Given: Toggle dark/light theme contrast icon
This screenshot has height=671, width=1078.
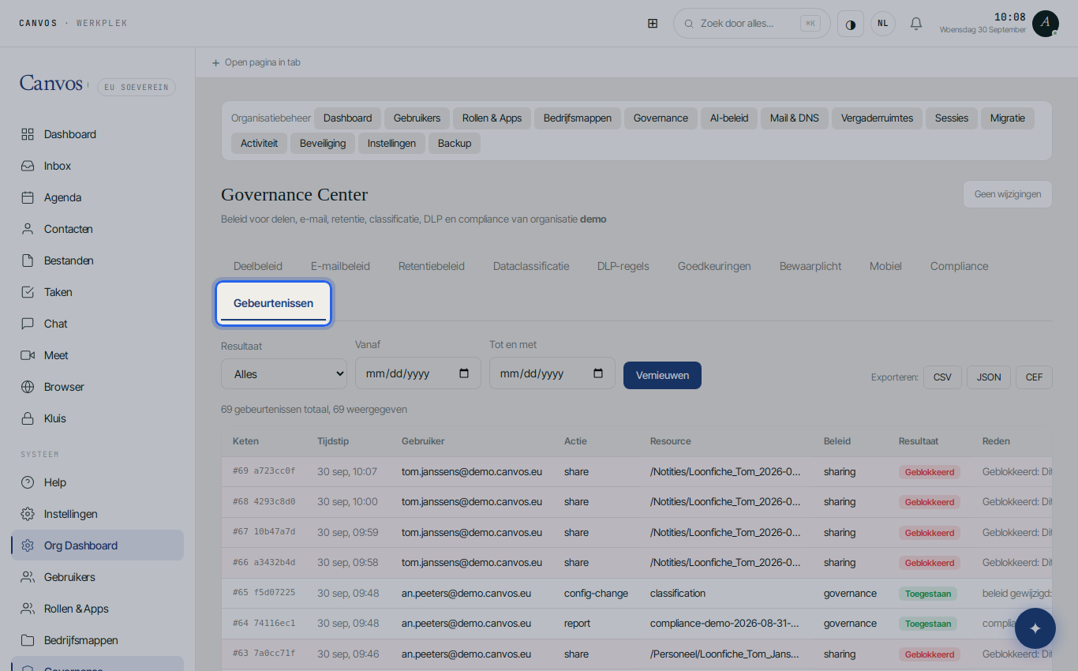Looking at the screenshot, I should click(851, 24).
